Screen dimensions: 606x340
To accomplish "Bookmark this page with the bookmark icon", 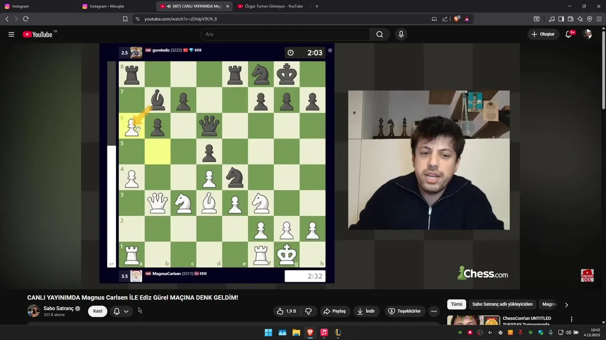I will 125,19.
